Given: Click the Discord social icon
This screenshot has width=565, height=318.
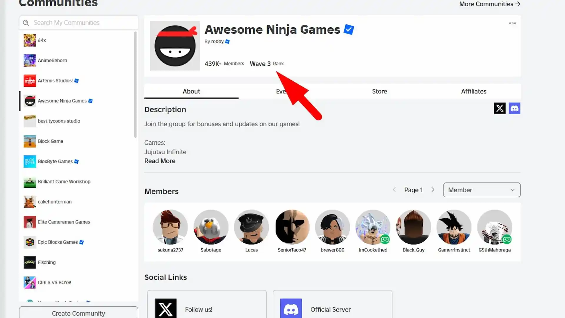Looking at the screenshot, I should pos(514,108).
